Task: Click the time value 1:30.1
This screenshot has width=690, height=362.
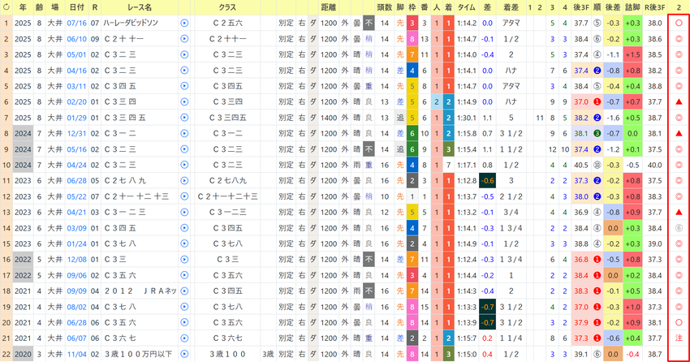Action: point(467,118)
